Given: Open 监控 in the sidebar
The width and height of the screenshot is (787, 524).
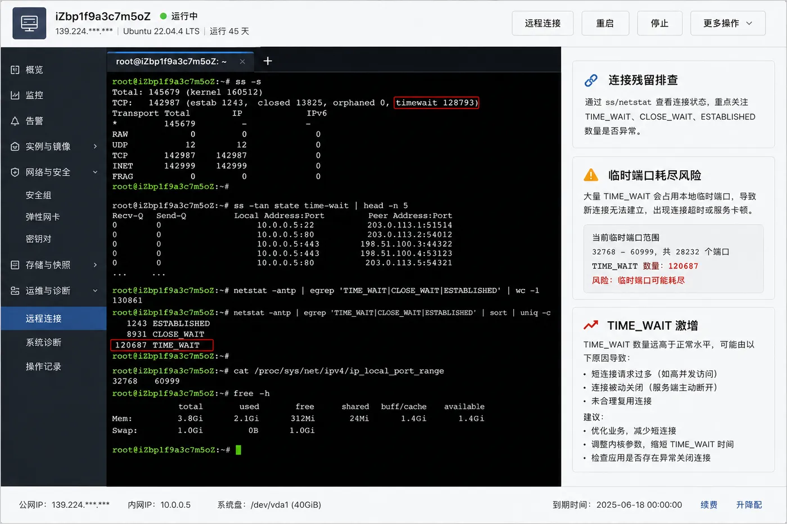Looking at the screenshot, I should click(53, 95).
